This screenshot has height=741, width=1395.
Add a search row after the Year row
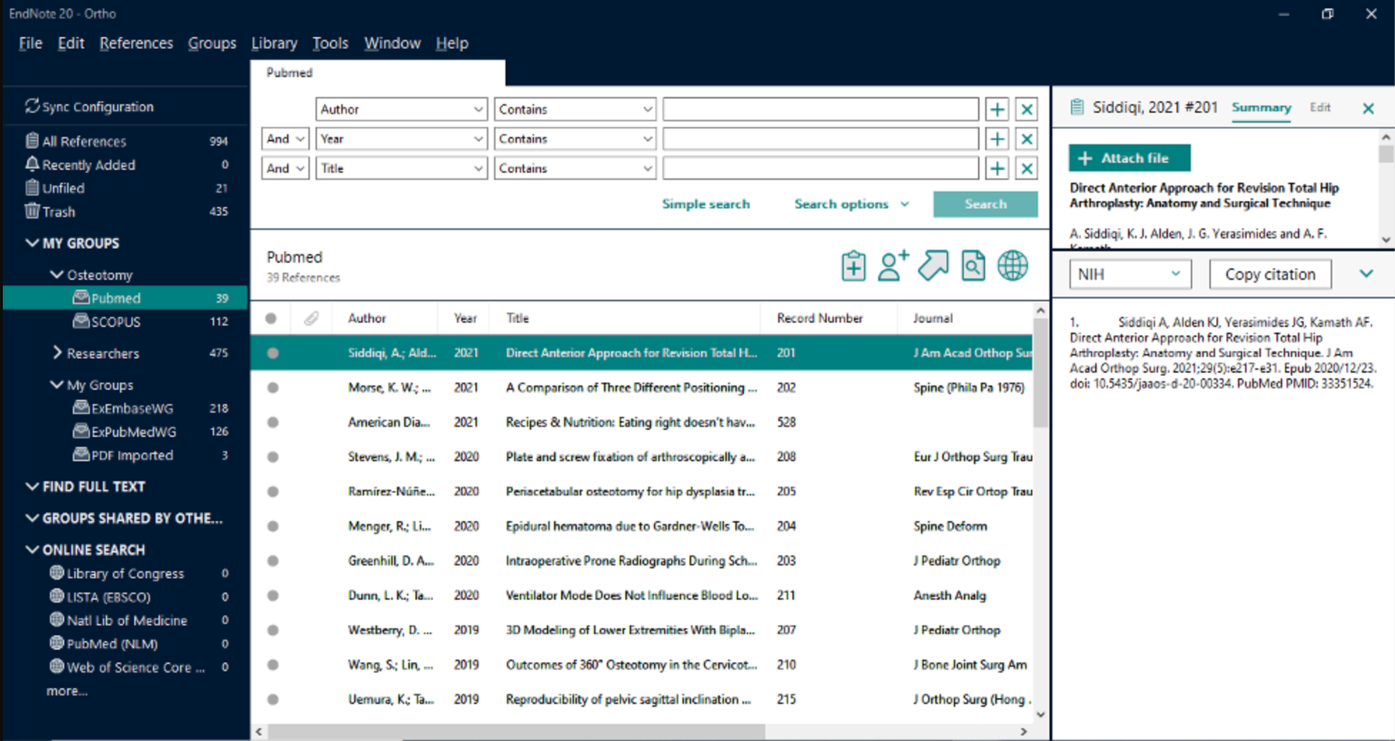pyautogui.click(x=997, y=139)
